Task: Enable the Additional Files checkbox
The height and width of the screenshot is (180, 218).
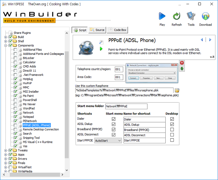Action: [15, 50]
